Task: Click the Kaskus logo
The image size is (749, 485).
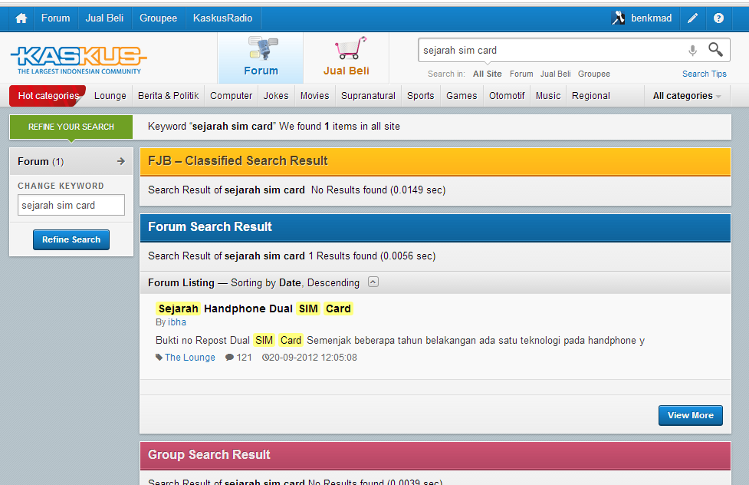Action: 79,60
